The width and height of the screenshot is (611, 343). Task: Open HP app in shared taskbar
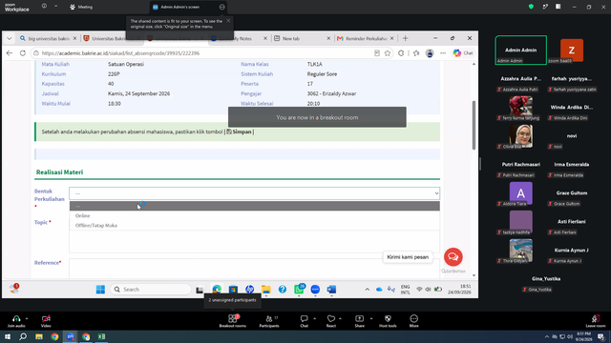[250, 290]
